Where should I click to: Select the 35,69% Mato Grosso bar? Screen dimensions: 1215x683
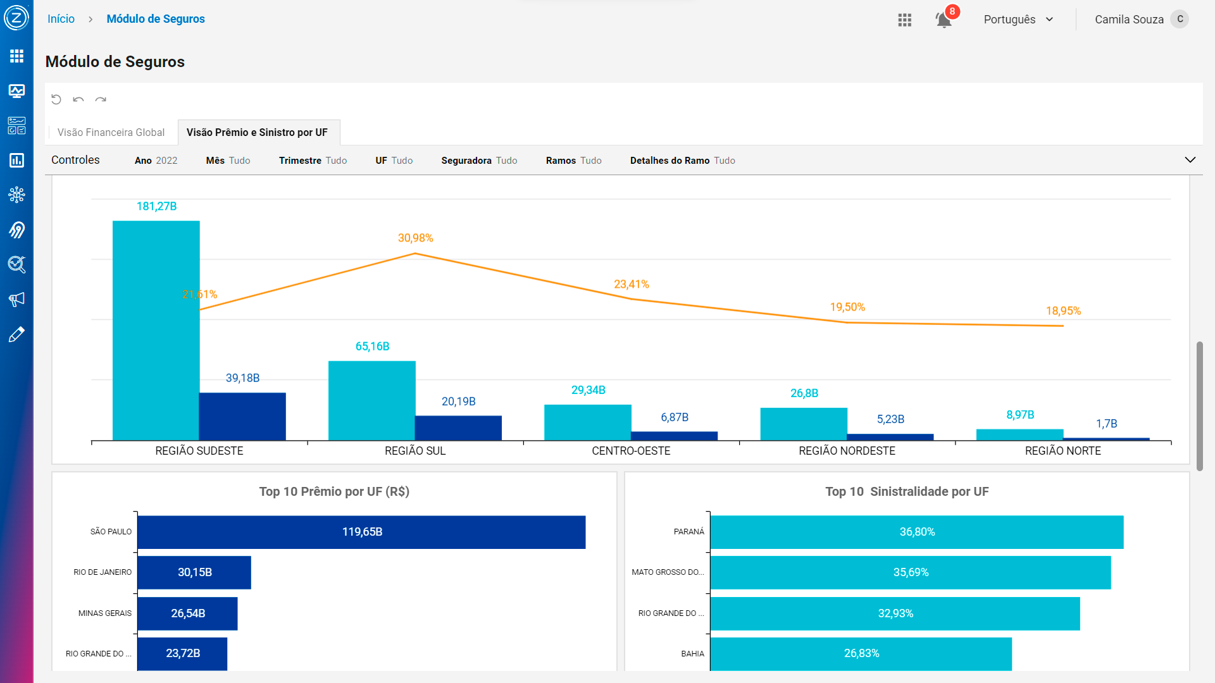coord(911,572)
